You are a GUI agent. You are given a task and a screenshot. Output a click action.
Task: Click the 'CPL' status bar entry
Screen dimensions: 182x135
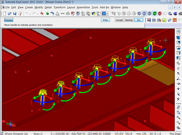click(144, 134)
